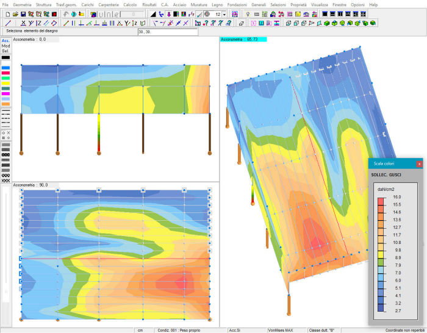Open the Calcolo menu
This screenshot has width=427, height=333.
(130, 4)
